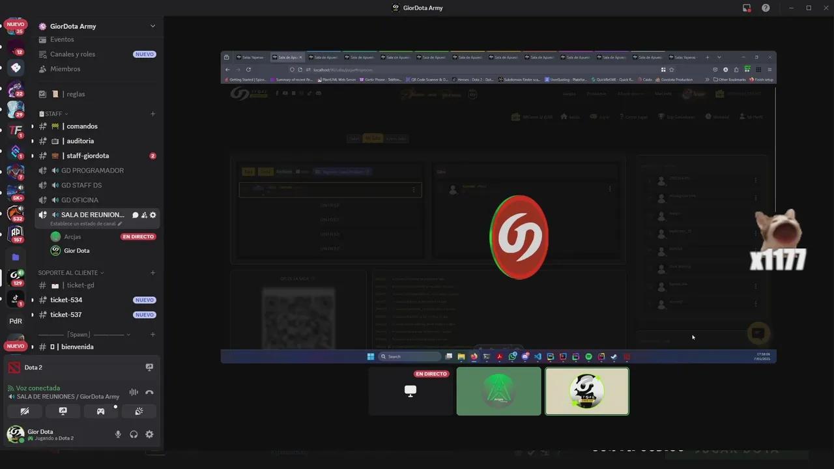Collapse SOPORTE AL CLIENTE category
This screenshot has height=469, width=834.
[x=71, y=273]
